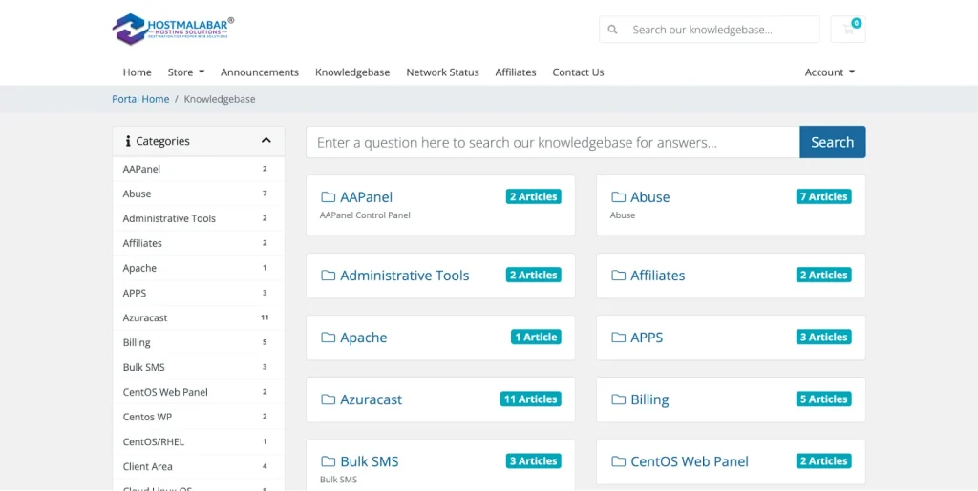Open the Store dropdown menu

pos(186,72)
